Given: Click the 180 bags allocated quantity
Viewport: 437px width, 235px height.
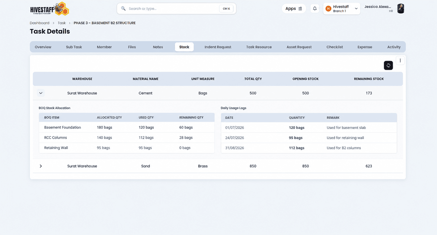Looking at the screenshot, I should (105, 127).
